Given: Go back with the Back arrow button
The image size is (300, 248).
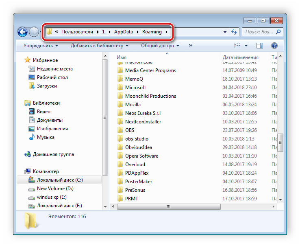Looking at the screenshot, I should click(x=23, y=32).
